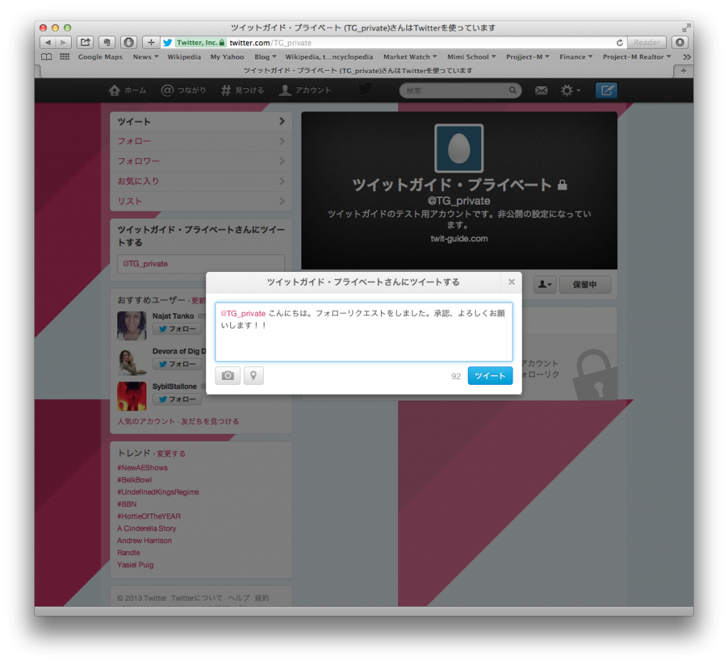Viewport: 728px width, 664px height.
Task: Open the Finance bookmarks dropdown
Action: [x=576, y=57]
